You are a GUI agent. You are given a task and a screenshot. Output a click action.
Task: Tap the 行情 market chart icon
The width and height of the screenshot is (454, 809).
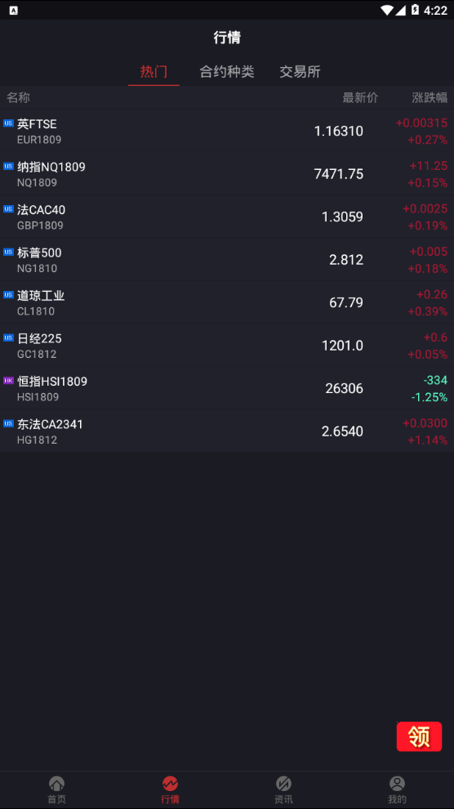pyautogui.click(x=170, y=784)
